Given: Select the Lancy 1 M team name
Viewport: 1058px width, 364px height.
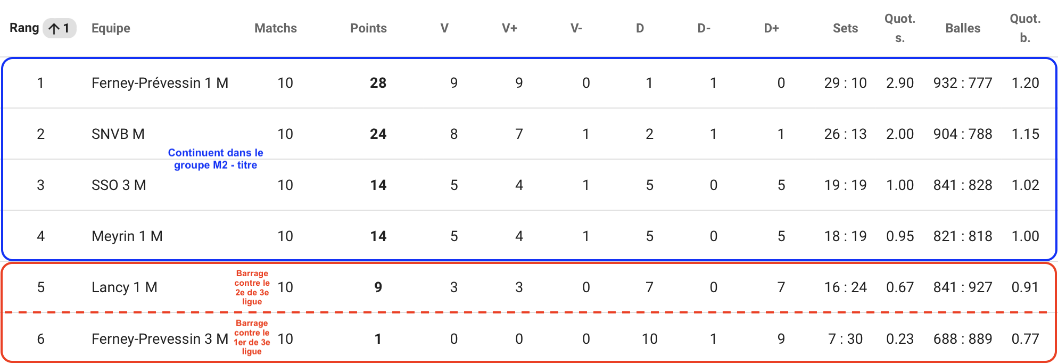Looking at the screenshot, I should click(x=125, y=287).
